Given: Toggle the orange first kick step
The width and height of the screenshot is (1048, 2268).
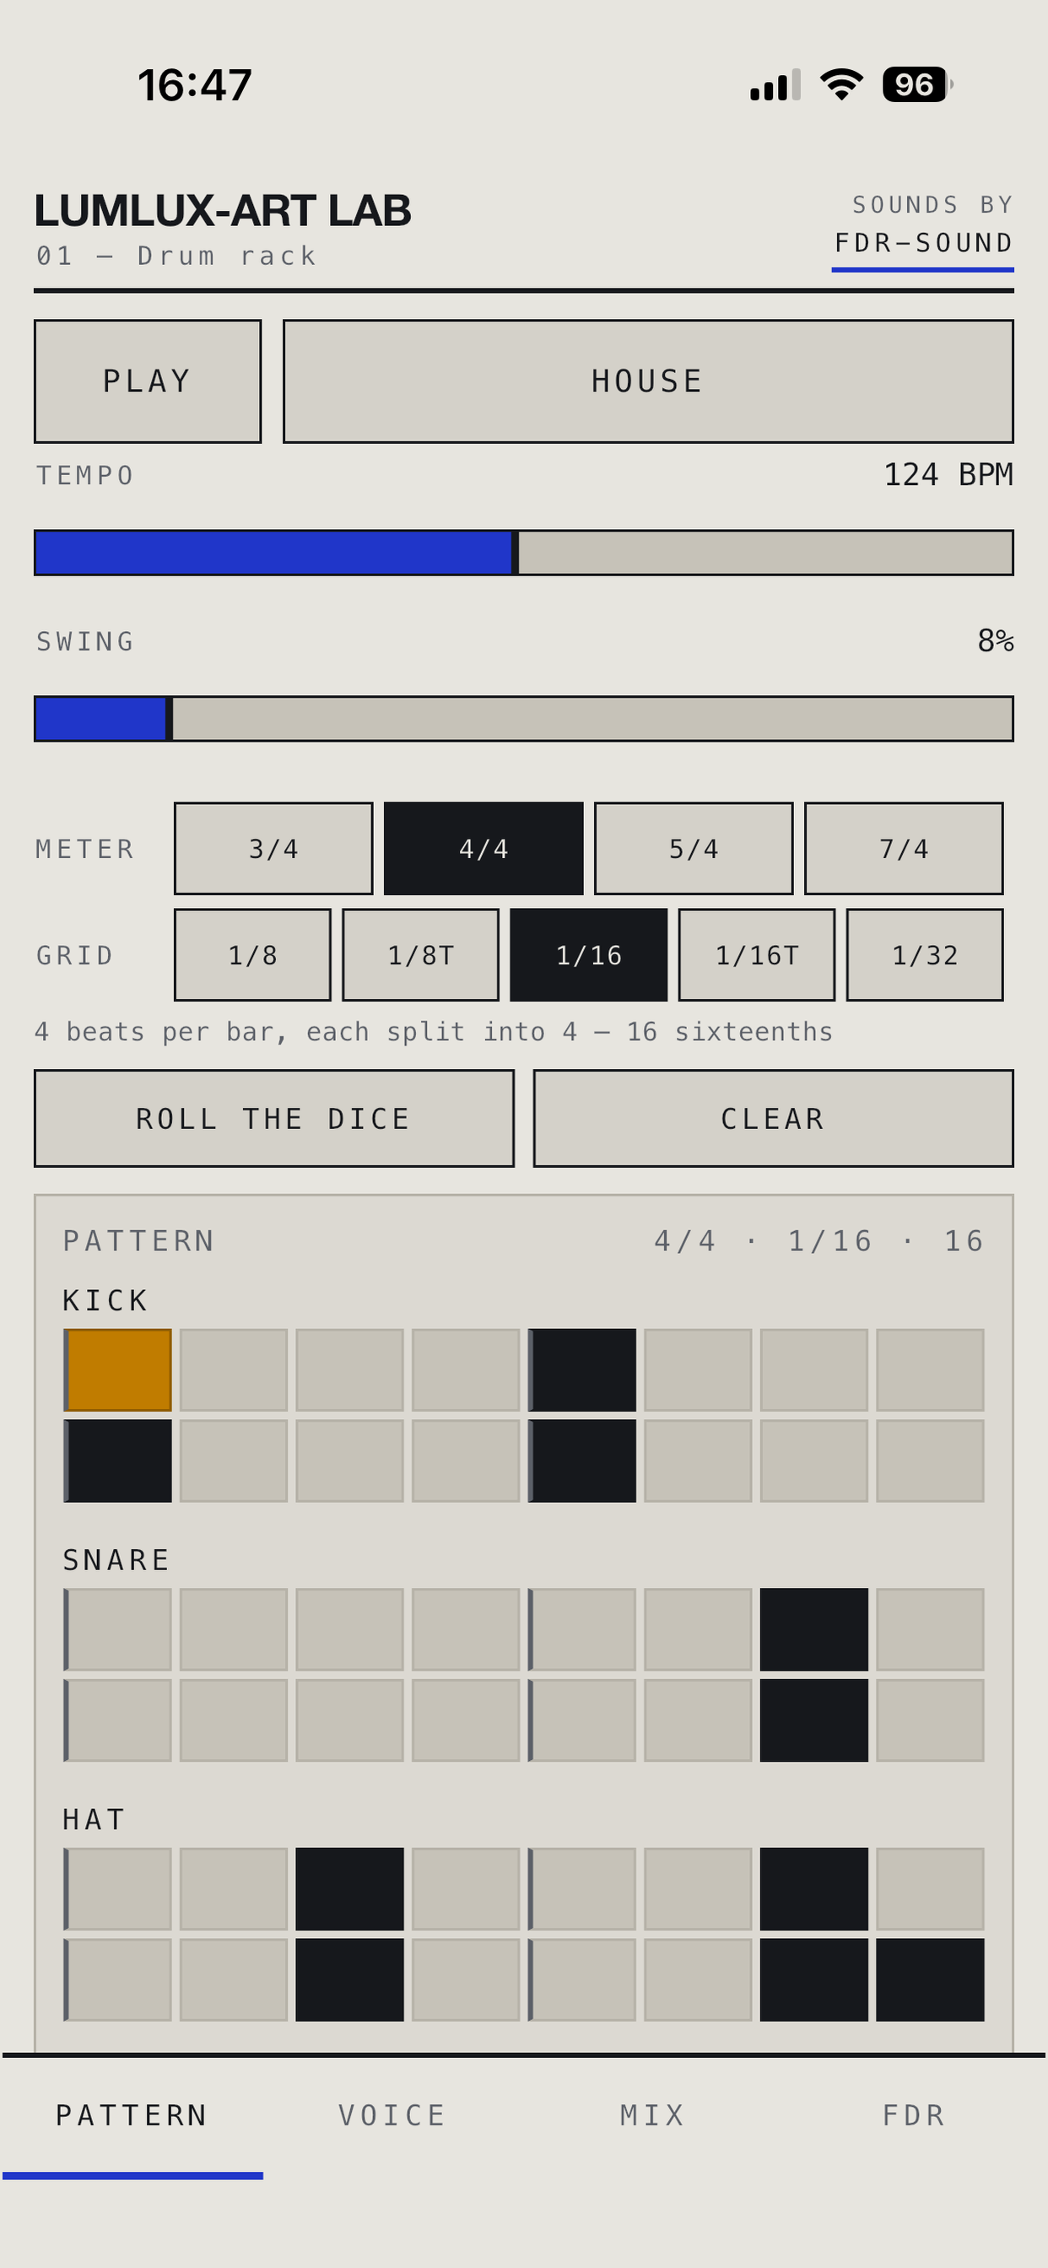Looking at the screenshot, I should coord(118,1370).
